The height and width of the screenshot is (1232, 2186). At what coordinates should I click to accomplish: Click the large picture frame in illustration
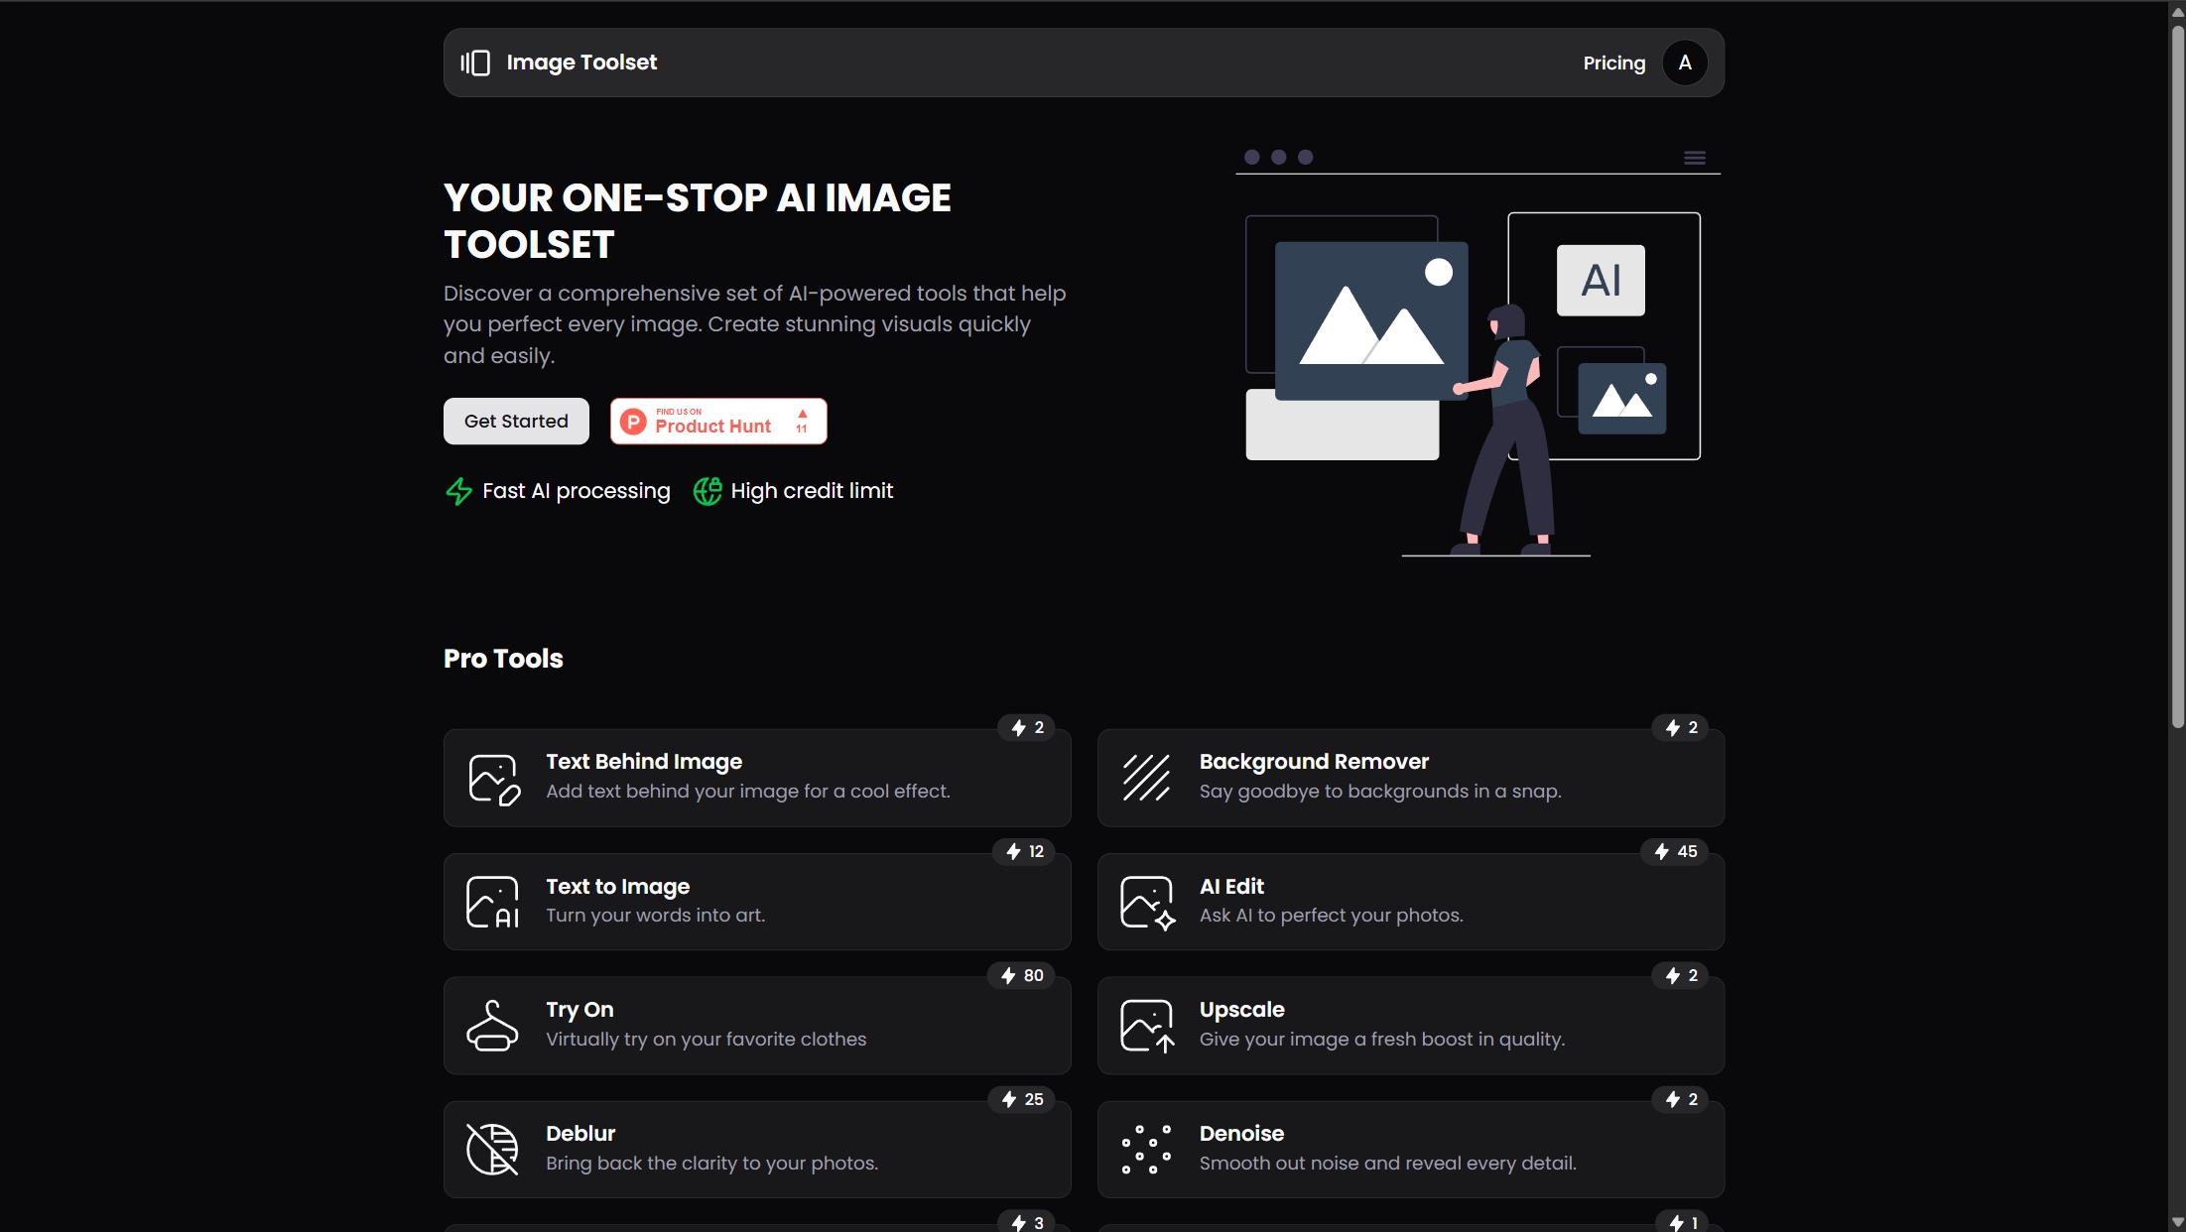(1371, 321)
